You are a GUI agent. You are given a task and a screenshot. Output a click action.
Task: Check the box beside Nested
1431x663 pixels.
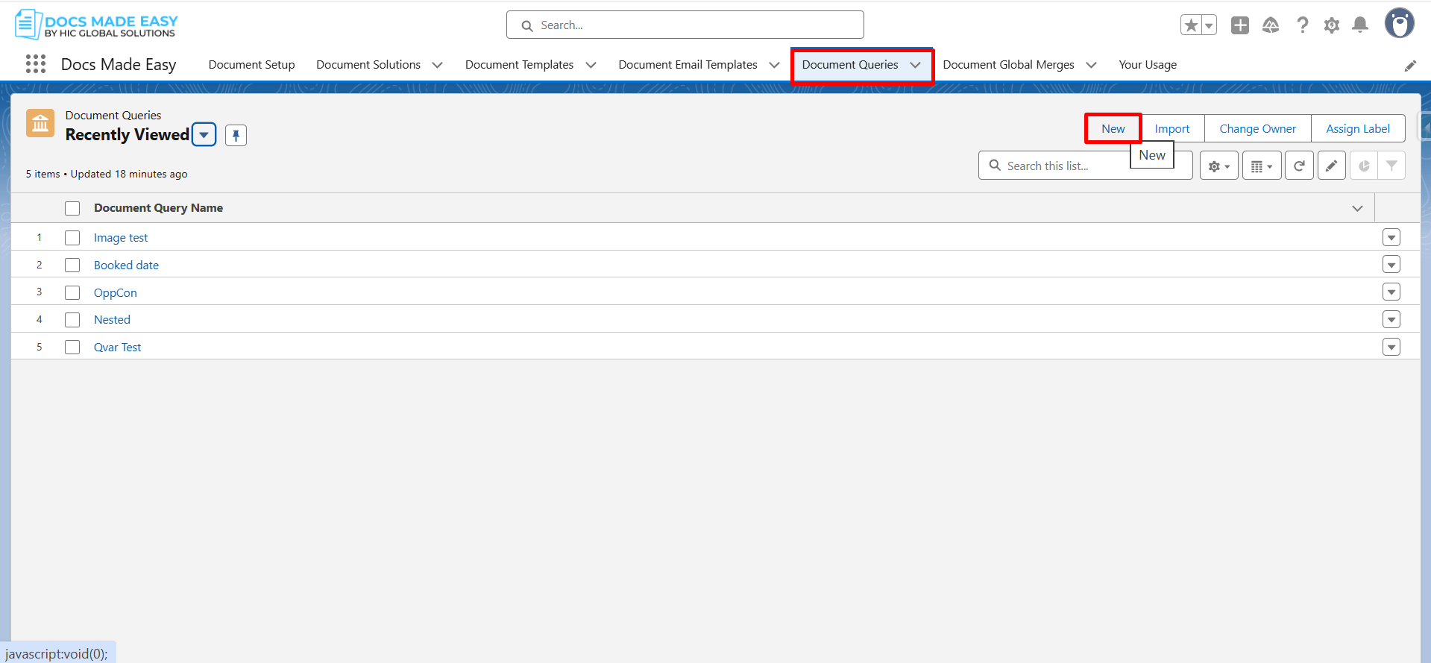[x=72, y=320]
